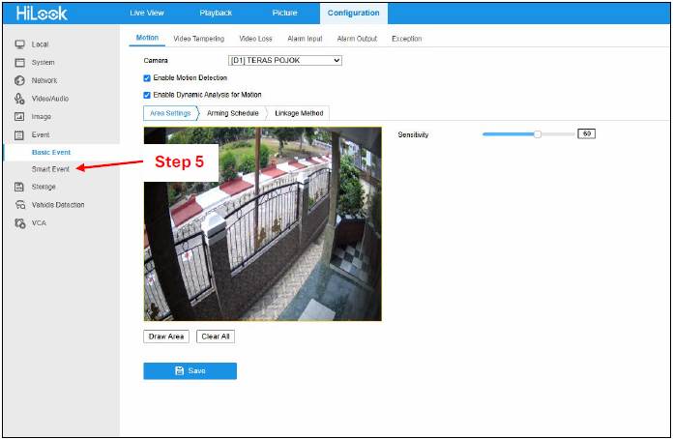Uncheck Enable Dynamic Analysis for Motion
The height and width of the screenshot is (439, 673).
[x=147, y=95]
